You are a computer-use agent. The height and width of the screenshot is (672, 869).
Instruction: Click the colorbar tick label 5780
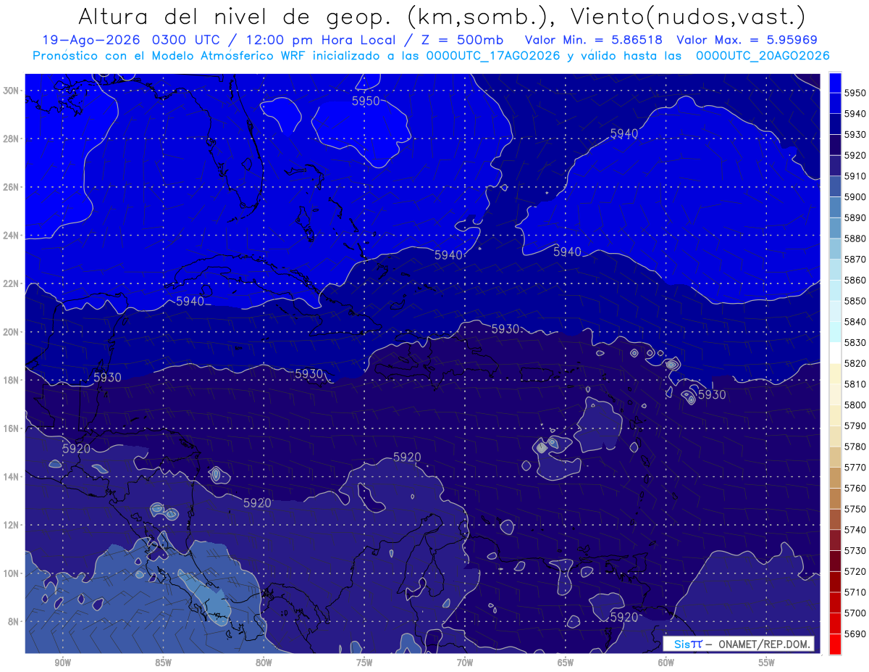click(855, 447)
